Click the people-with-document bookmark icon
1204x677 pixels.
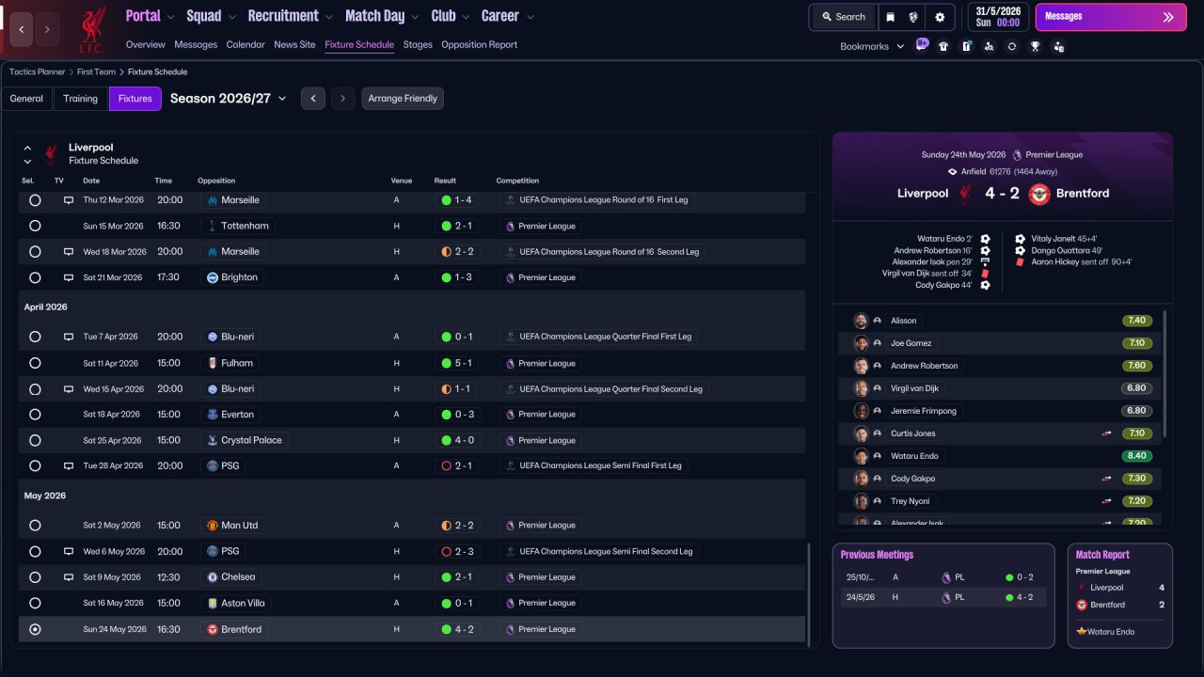click(x=1059, y=46)
